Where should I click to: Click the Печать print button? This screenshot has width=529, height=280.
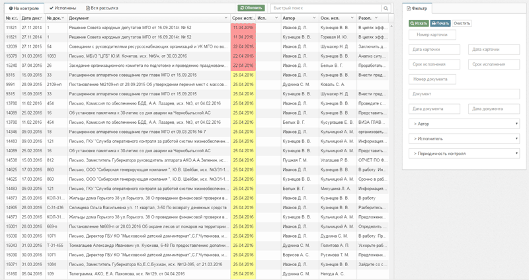point(440,23)
